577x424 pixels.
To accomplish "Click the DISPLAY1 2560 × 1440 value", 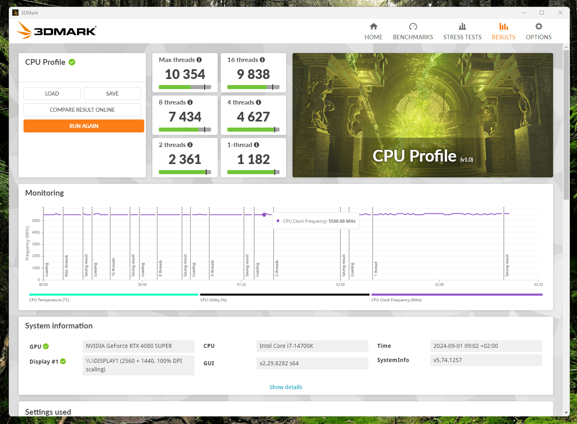I will [x=139, y=365].
